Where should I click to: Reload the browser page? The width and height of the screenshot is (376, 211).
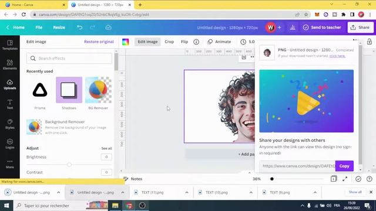(23, 15)
